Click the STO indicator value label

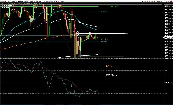tap(169, 82)
